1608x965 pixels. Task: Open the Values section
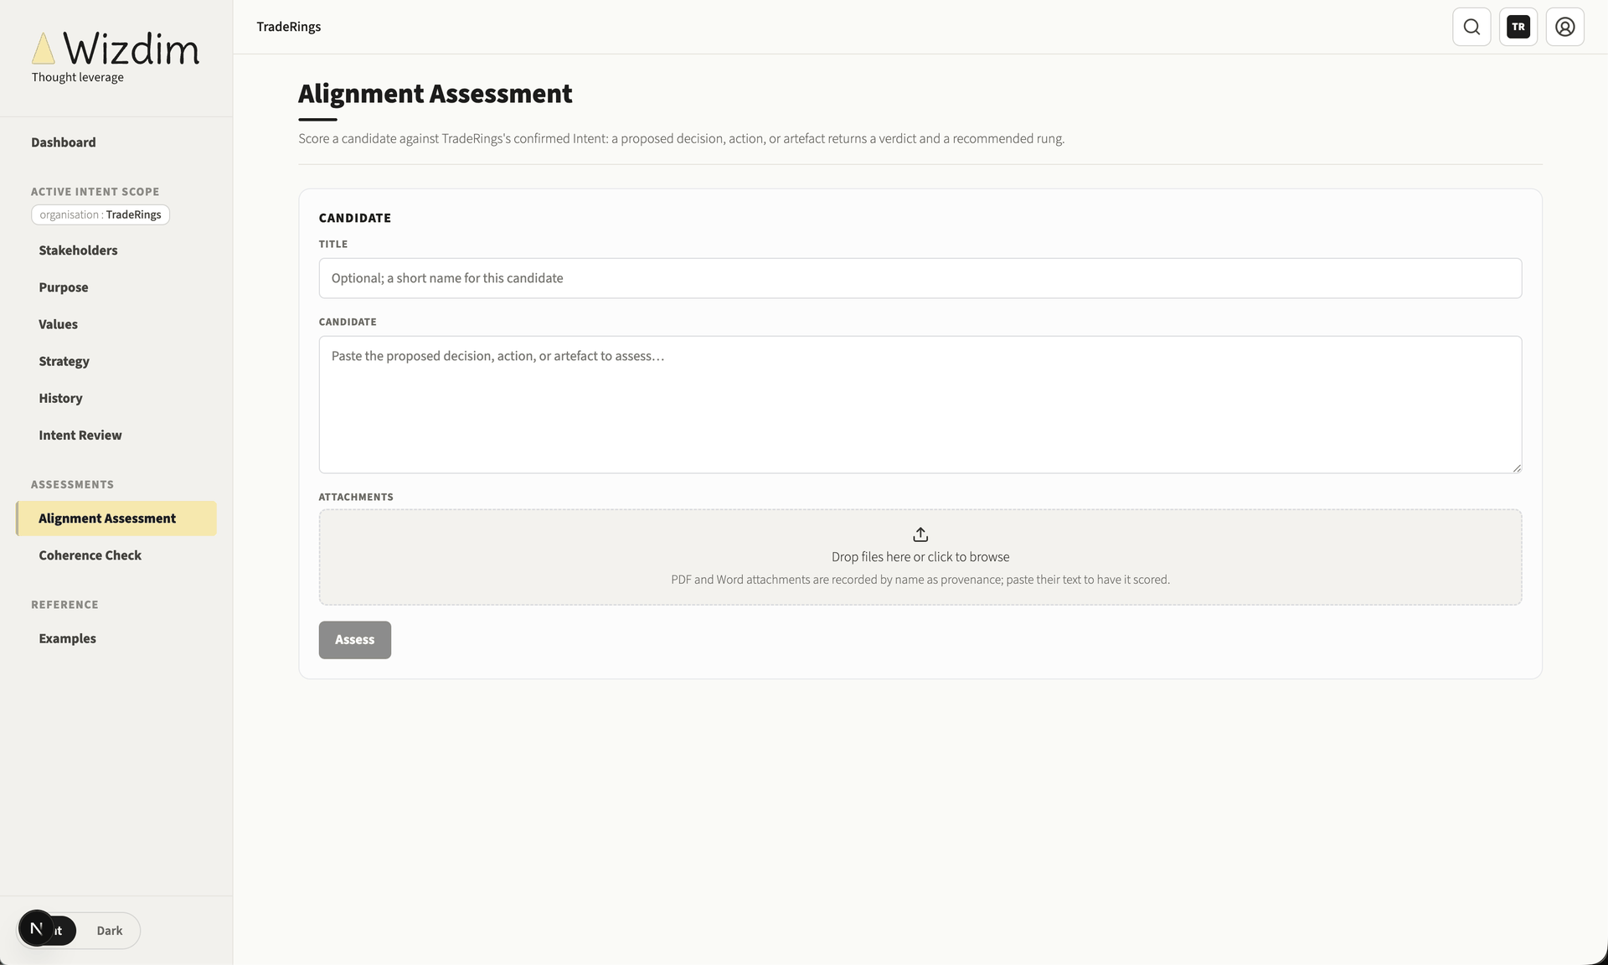(x=58, y=324)
